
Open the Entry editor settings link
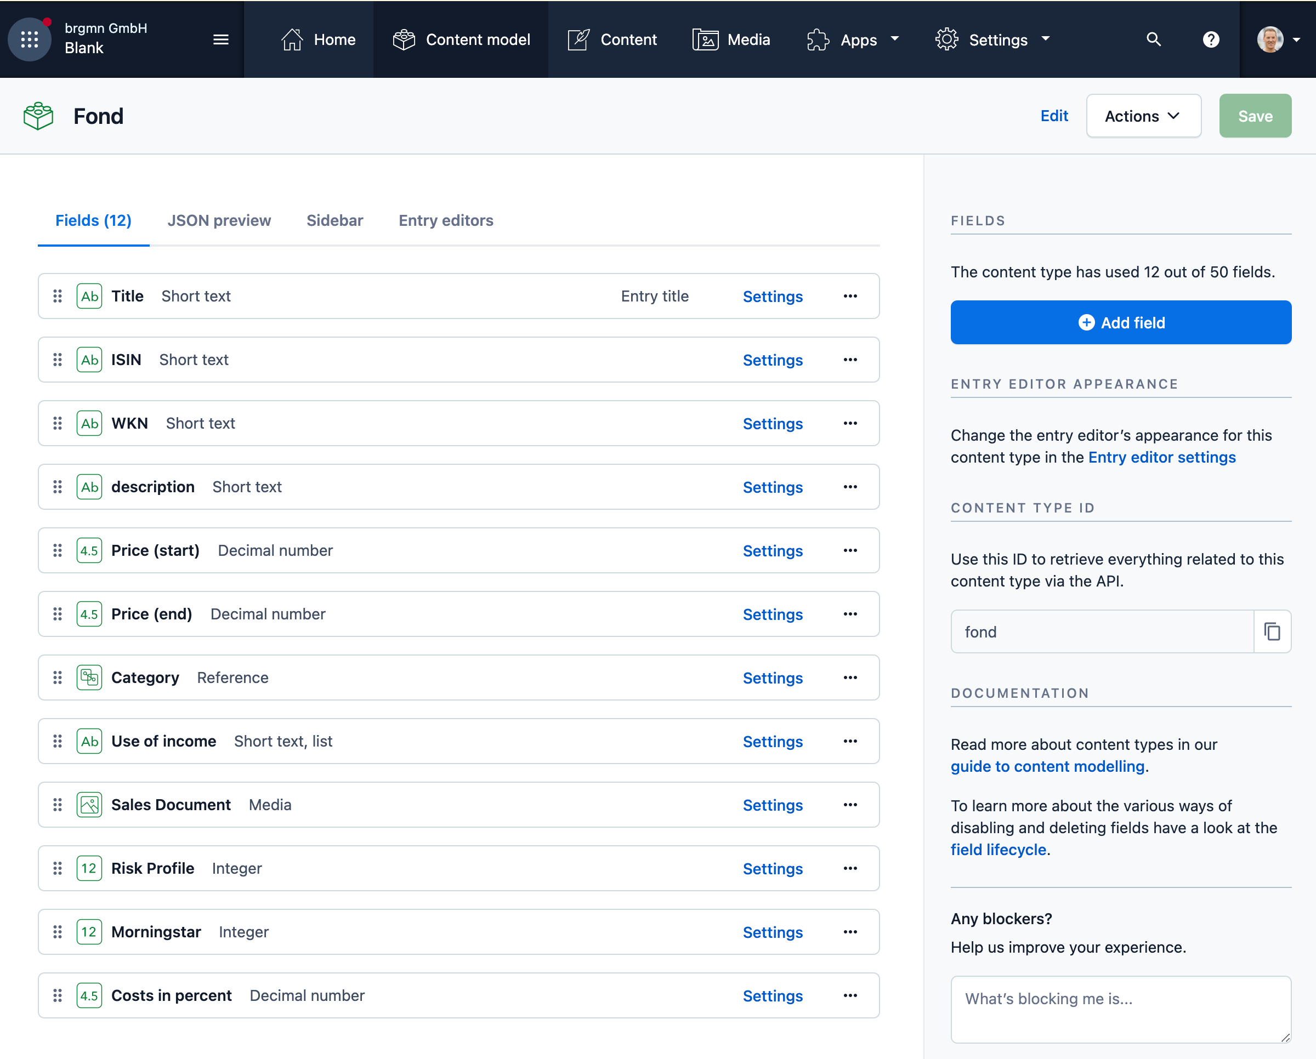(x=1161, y=457)
